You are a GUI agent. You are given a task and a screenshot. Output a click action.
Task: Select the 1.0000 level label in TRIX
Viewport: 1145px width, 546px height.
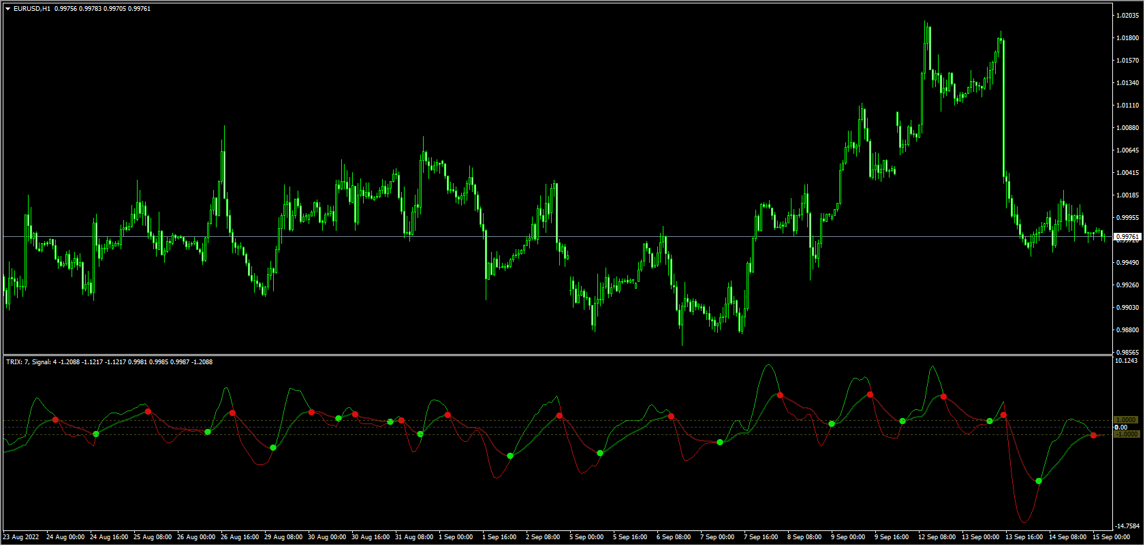1126,420
